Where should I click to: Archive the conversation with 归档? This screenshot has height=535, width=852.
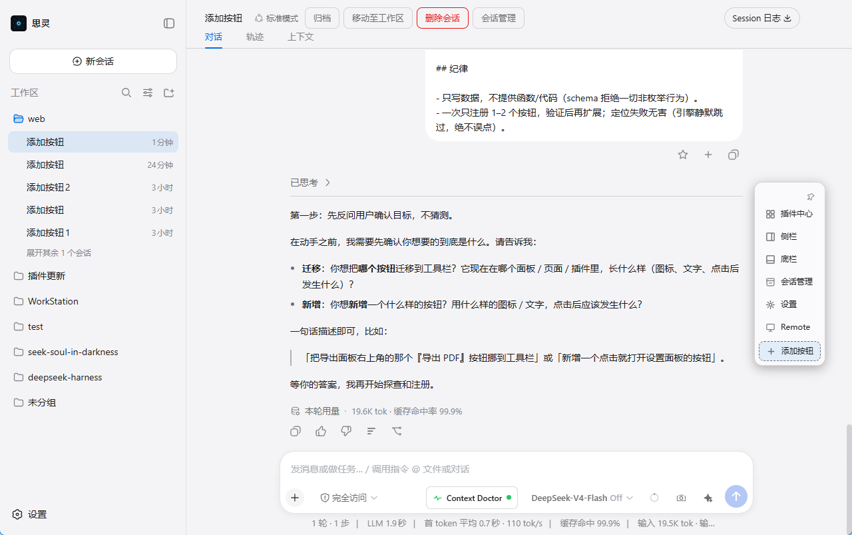point(322,18)
